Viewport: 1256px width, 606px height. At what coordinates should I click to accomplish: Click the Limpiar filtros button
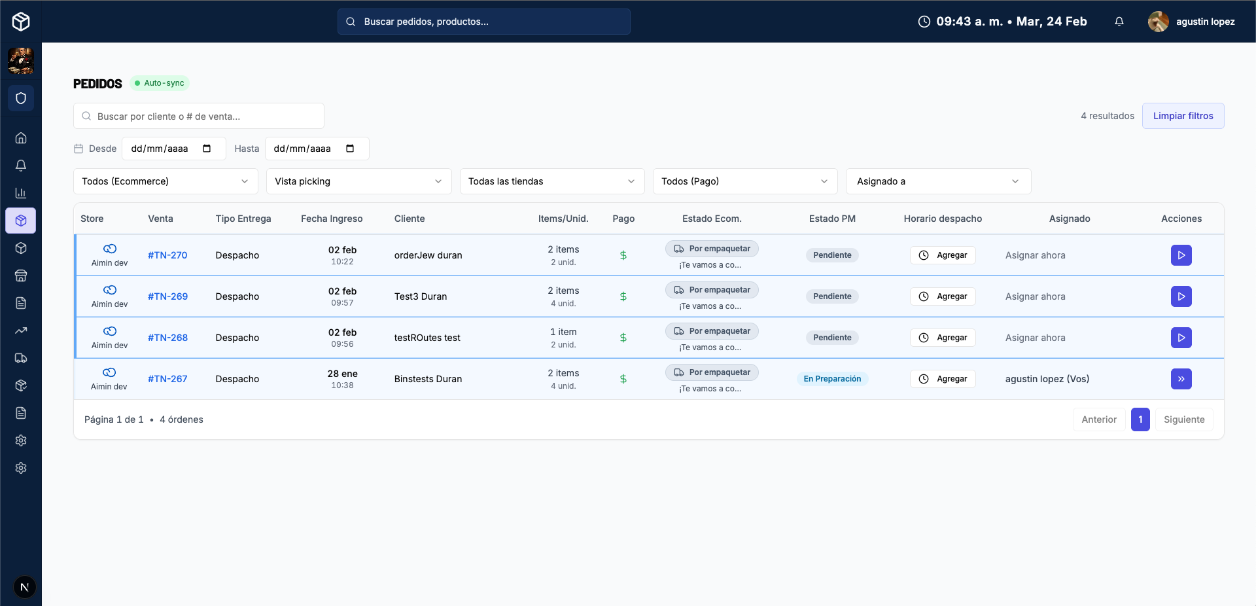click(x=1183, y=116)
